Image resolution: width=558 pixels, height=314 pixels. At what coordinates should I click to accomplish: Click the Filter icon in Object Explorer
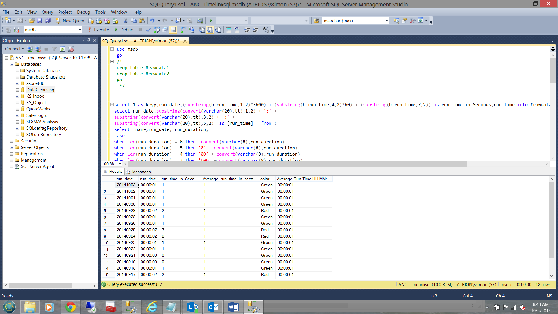click(x=54, y=49)
